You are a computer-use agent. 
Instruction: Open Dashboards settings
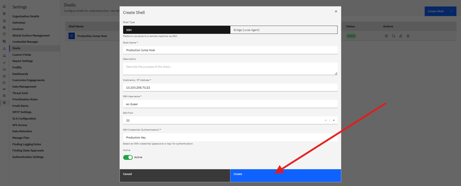coord(20,74)
